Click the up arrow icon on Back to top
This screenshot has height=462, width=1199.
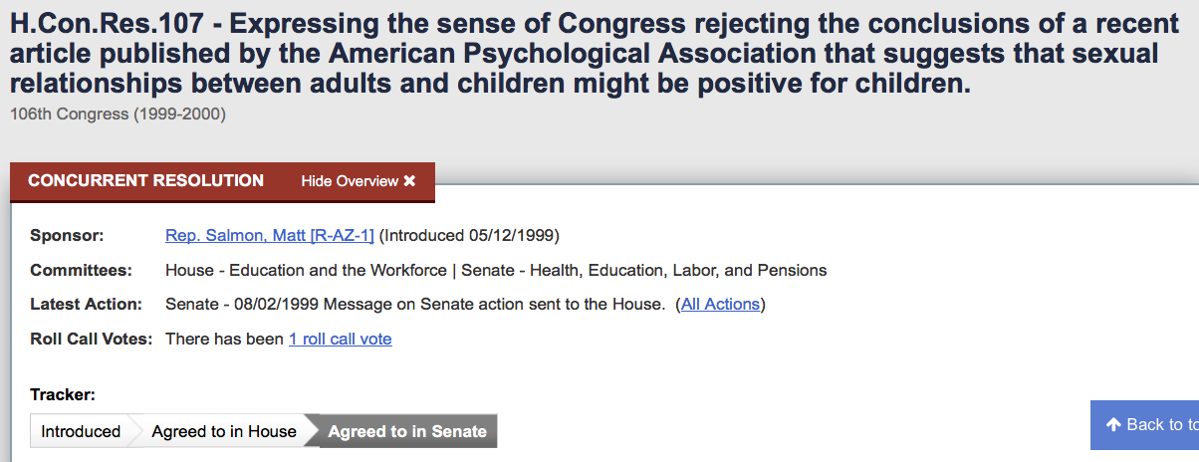pyautogui.click(x=1114, y=425)
